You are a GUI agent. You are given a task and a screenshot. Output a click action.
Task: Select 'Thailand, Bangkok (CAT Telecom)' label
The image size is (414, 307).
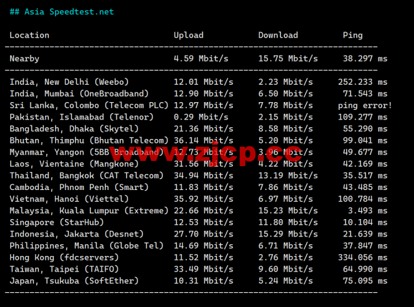click(x=87, y=176)
